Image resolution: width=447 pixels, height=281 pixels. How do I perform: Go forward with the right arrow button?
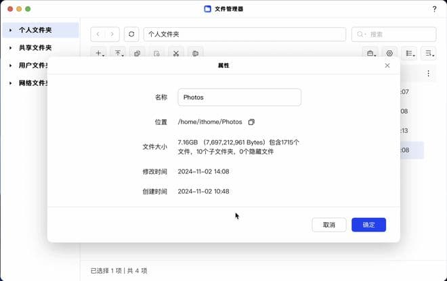(x=112, y=34)
